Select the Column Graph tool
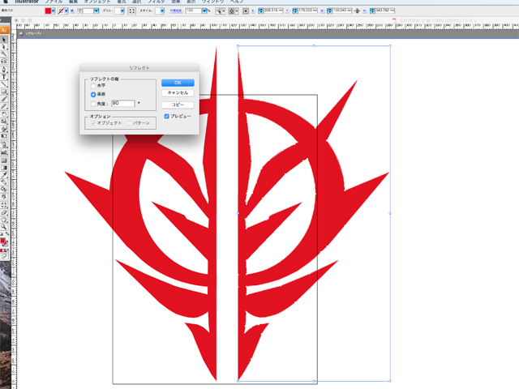The image size is (519, 389). click(x=4, y=152)
